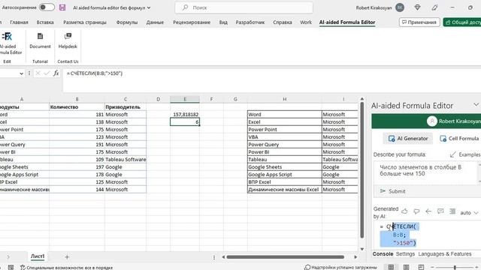Open the Главная ribbon tab
This screenshot has height=270, width=481.
click(x=19, y=22)
